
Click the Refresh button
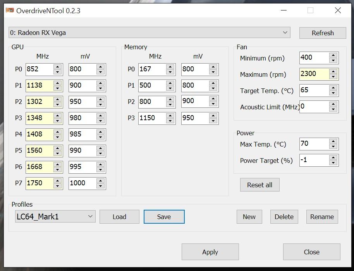323,33
